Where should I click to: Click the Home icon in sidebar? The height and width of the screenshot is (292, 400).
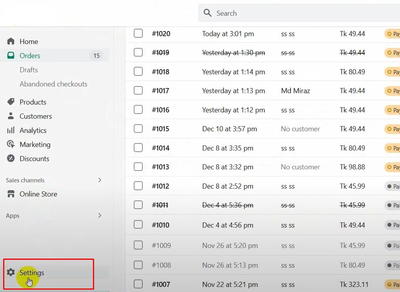click(11, 41)
